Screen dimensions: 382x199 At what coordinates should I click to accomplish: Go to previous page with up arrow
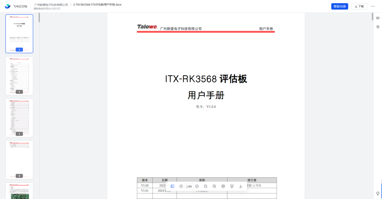click(x=181, y=186)
